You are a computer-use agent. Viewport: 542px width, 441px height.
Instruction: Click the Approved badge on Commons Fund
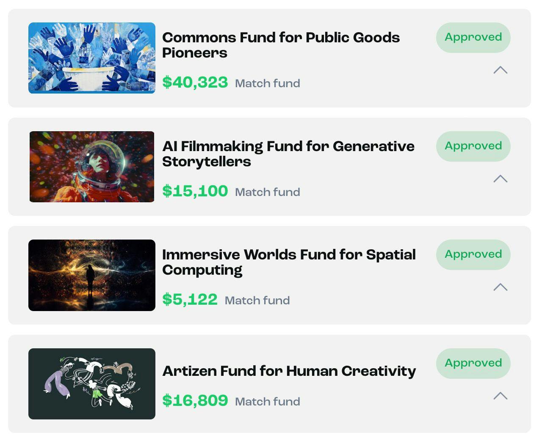(473, 37)
